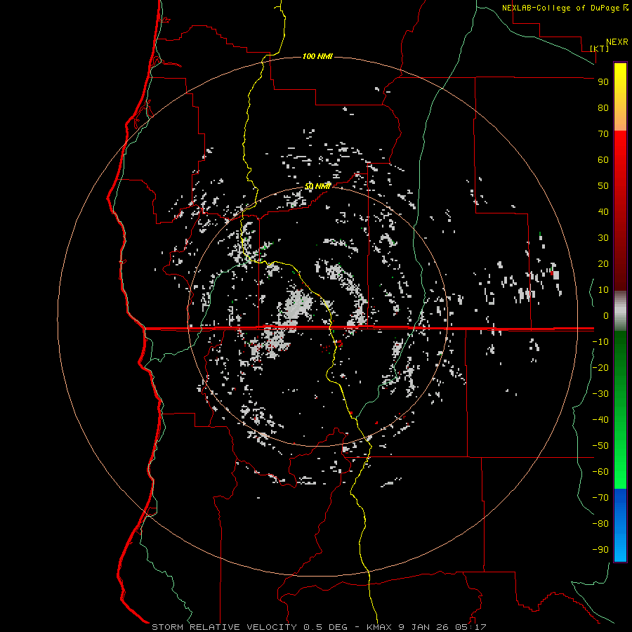Viewport: 632px width, 632px height.
Task: Click the green segment of the velocity color bar
Action: point(620,409)
